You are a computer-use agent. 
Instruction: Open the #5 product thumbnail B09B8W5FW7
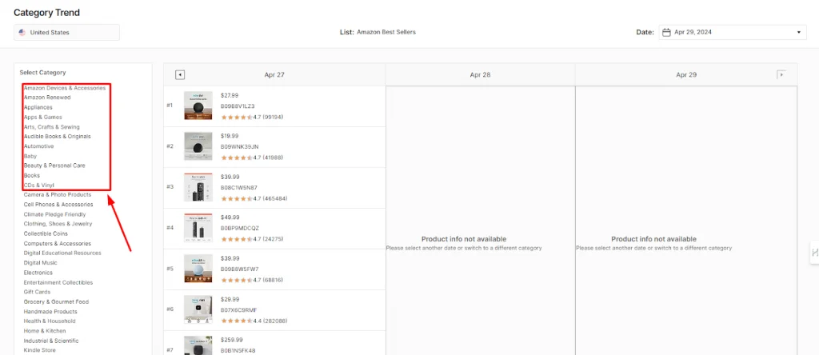pyautogui.click(x=198, y=269)
